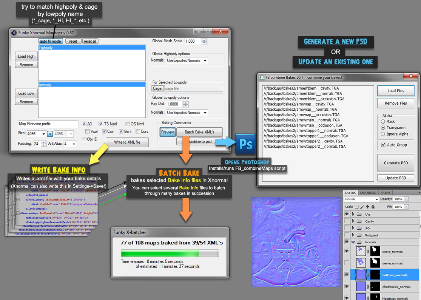Screen dimensions: 421x300
Task: Select the UVs group folder icon
Action: click(x=359, y=214)
